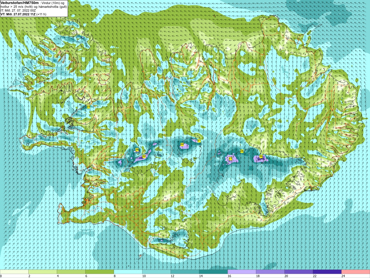Click the legend scale value 20
This screenshot has height=278, width=370.
286,276
